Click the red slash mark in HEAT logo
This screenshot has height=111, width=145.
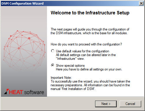click(x=7, y=91)
